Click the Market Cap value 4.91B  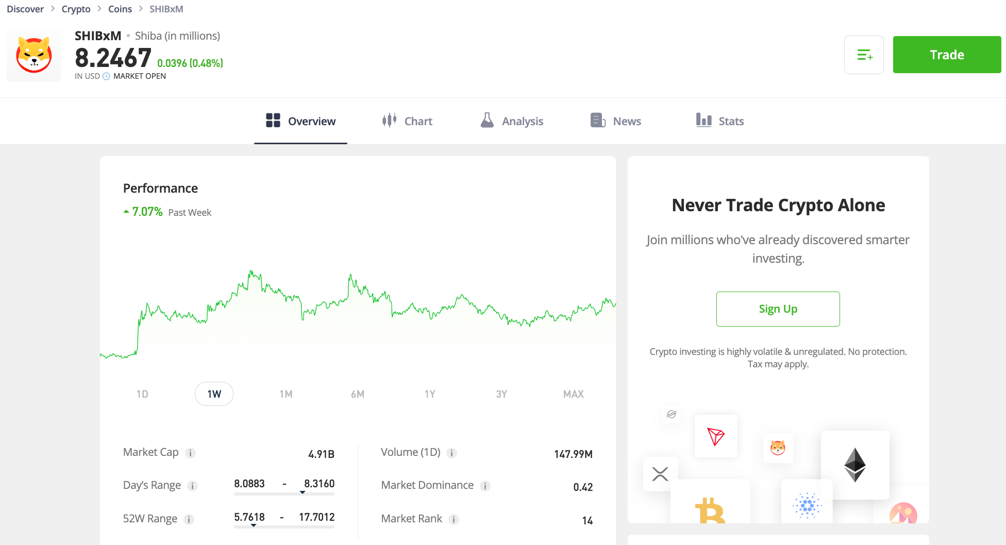coord(322,454)
